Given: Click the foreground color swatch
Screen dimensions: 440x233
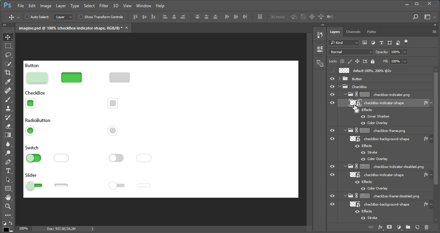Looking at the screenshot, I should click(x=5, y=229).
